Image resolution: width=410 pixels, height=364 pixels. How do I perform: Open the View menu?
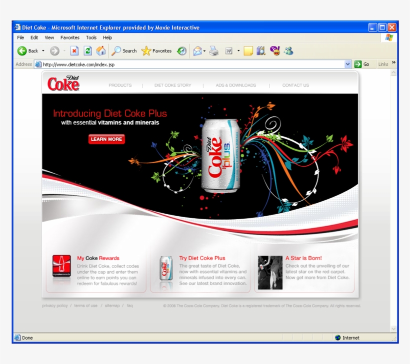pyautogui.click(x=49, y=37)
